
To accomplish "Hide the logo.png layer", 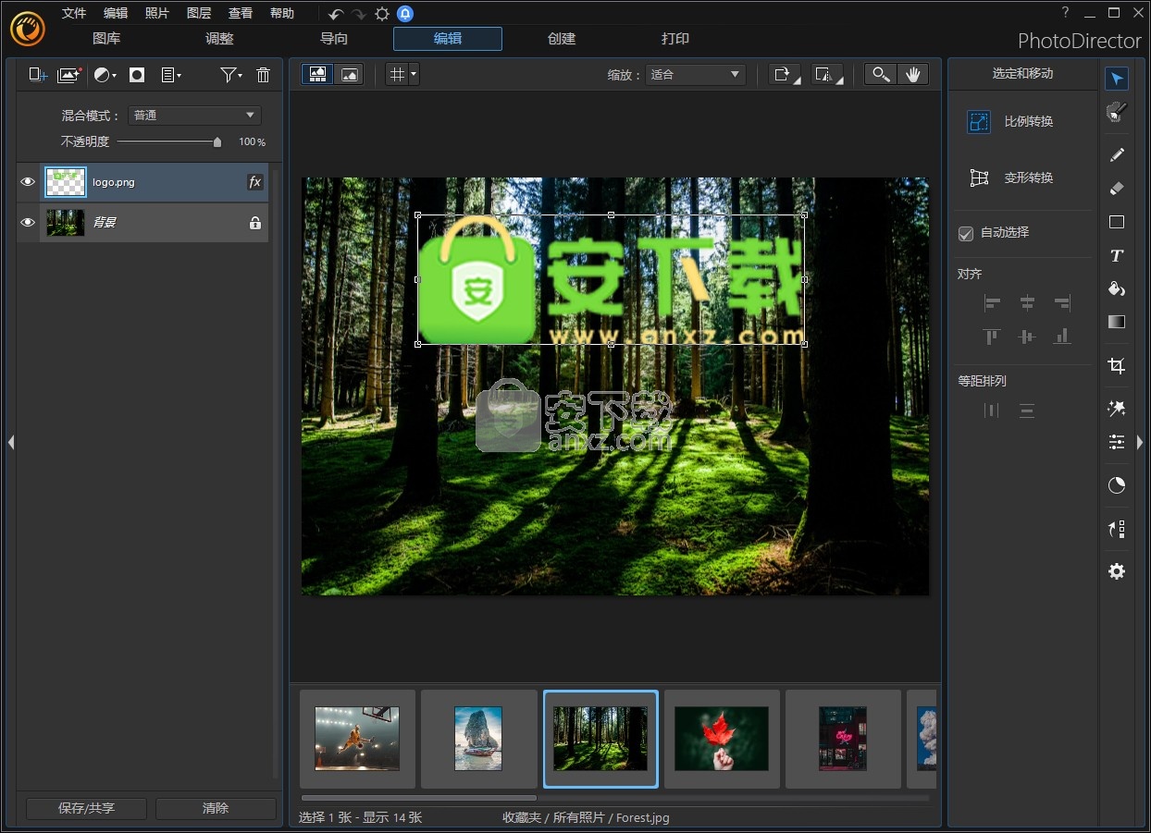I will coord(28,182).
